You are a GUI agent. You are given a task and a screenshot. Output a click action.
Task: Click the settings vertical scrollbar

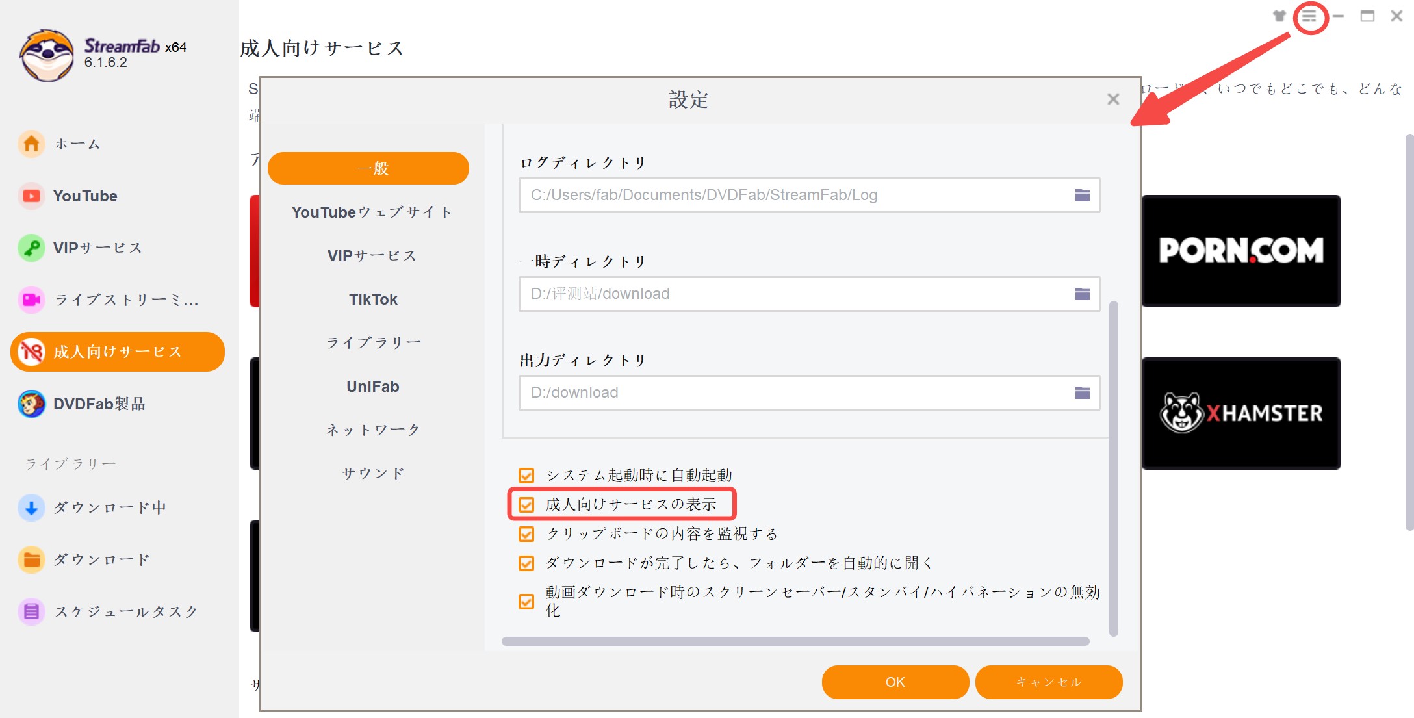point(1113,468)
